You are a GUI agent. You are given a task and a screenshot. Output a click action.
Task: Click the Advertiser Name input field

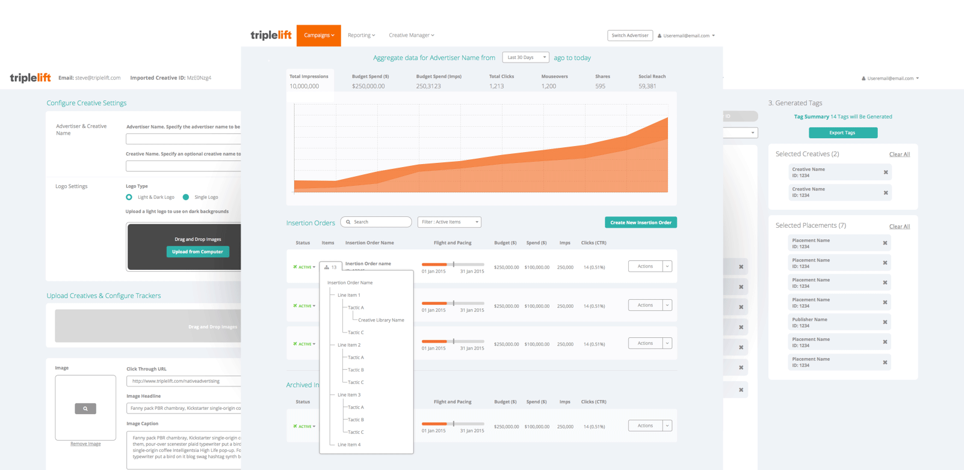183,139
